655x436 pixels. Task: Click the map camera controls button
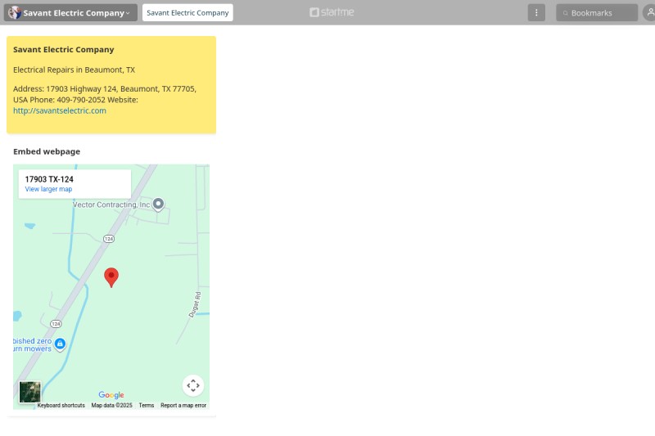(193, 385)
